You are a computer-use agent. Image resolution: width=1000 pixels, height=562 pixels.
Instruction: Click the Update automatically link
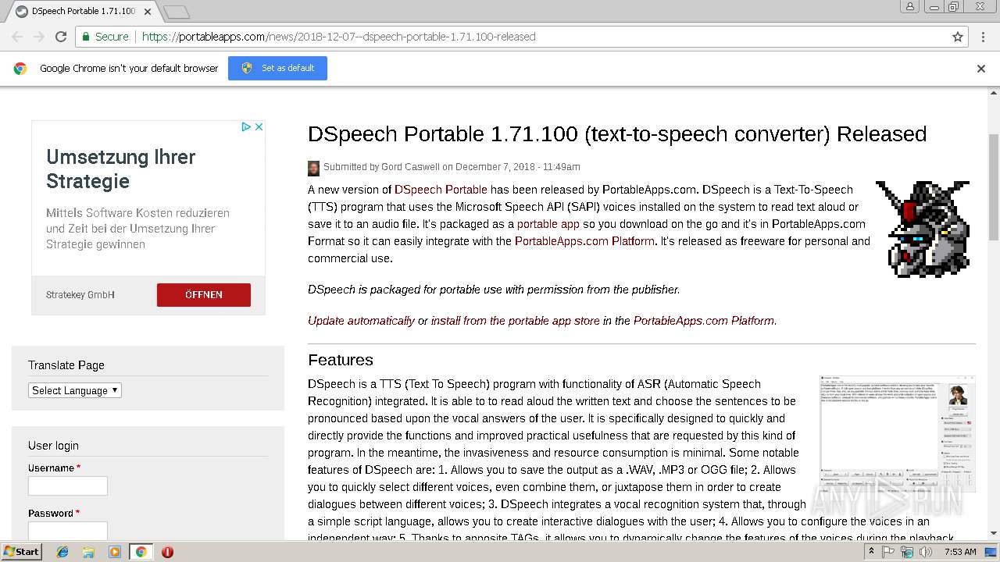coord(361,321)
